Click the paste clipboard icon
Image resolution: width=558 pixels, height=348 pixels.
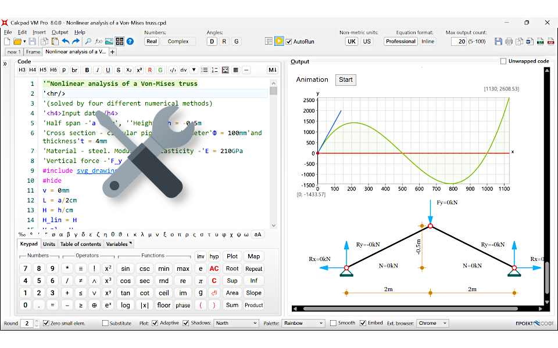point(55,42)
